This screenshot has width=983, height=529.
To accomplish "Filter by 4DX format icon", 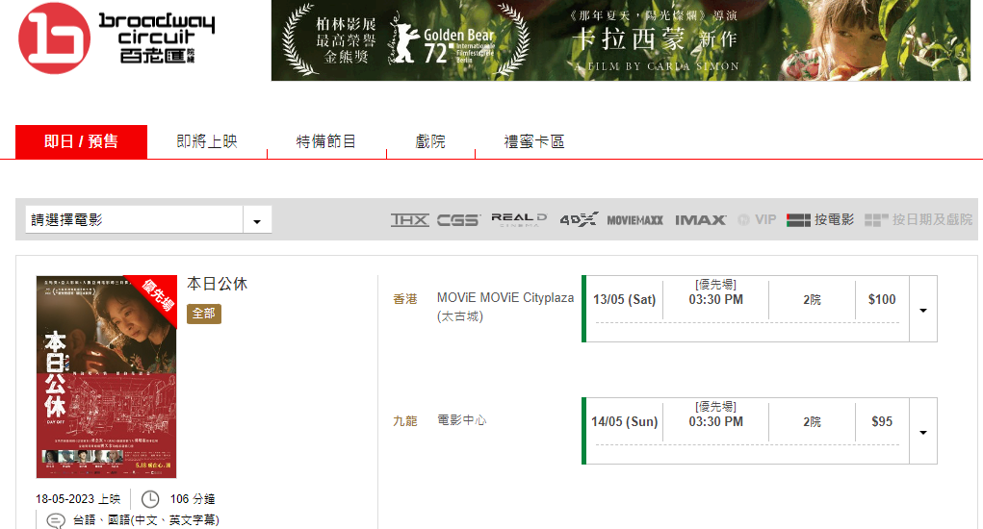I will 579,219.
